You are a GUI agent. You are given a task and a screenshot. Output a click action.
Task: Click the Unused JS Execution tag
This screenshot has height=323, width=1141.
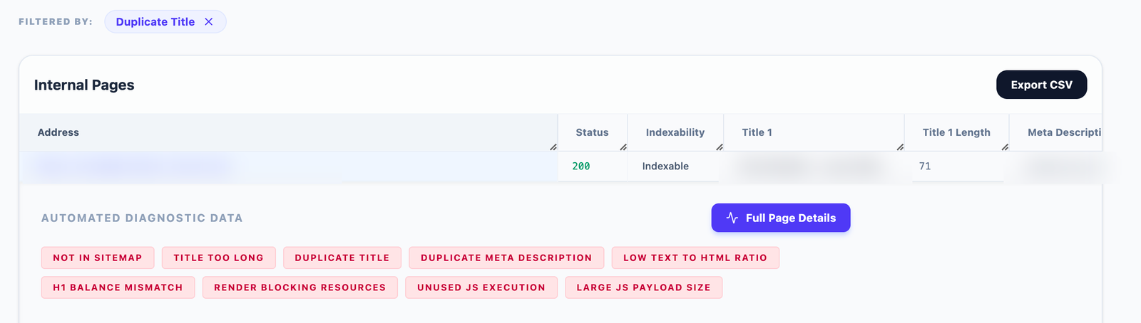point(481,287)
